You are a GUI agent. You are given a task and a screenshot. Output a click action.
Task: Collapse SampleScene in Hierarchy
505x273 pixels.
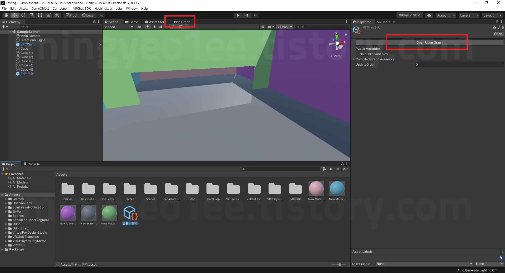tap(10, 32)
